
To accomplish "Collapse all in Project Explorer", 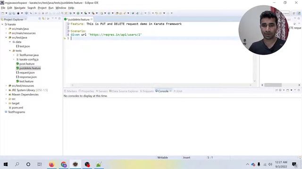I will click(40, 19).
